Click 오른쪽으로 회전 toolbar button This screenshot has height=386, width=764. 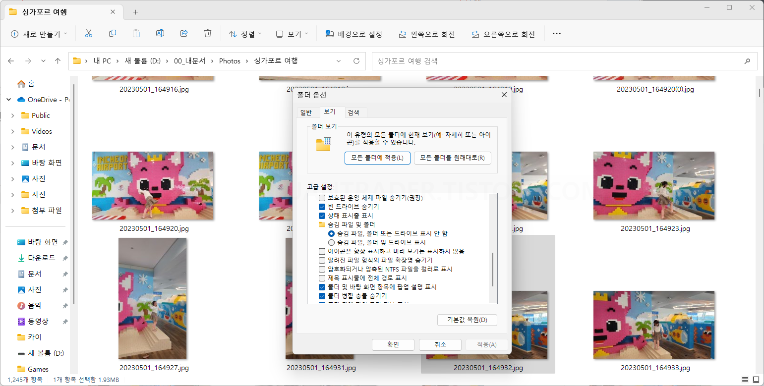503,34
